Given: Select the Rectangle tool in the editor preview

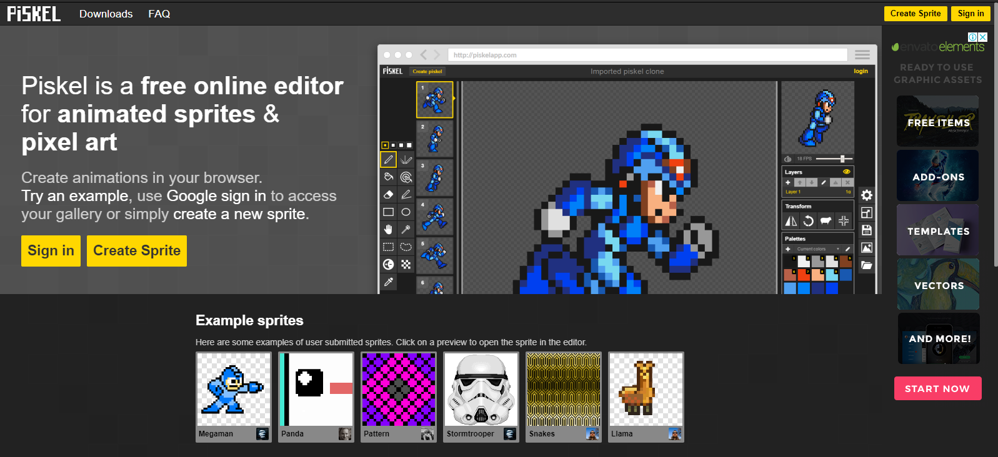Looking at the screenshot, I should click(388, 212).
